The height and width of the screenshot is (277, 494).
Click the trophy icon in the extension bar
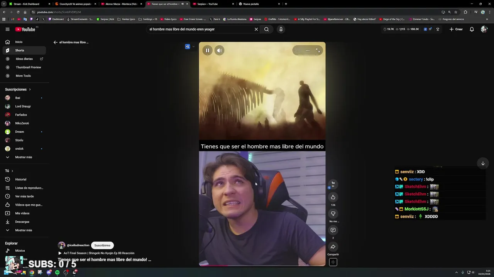coord(438,29)
